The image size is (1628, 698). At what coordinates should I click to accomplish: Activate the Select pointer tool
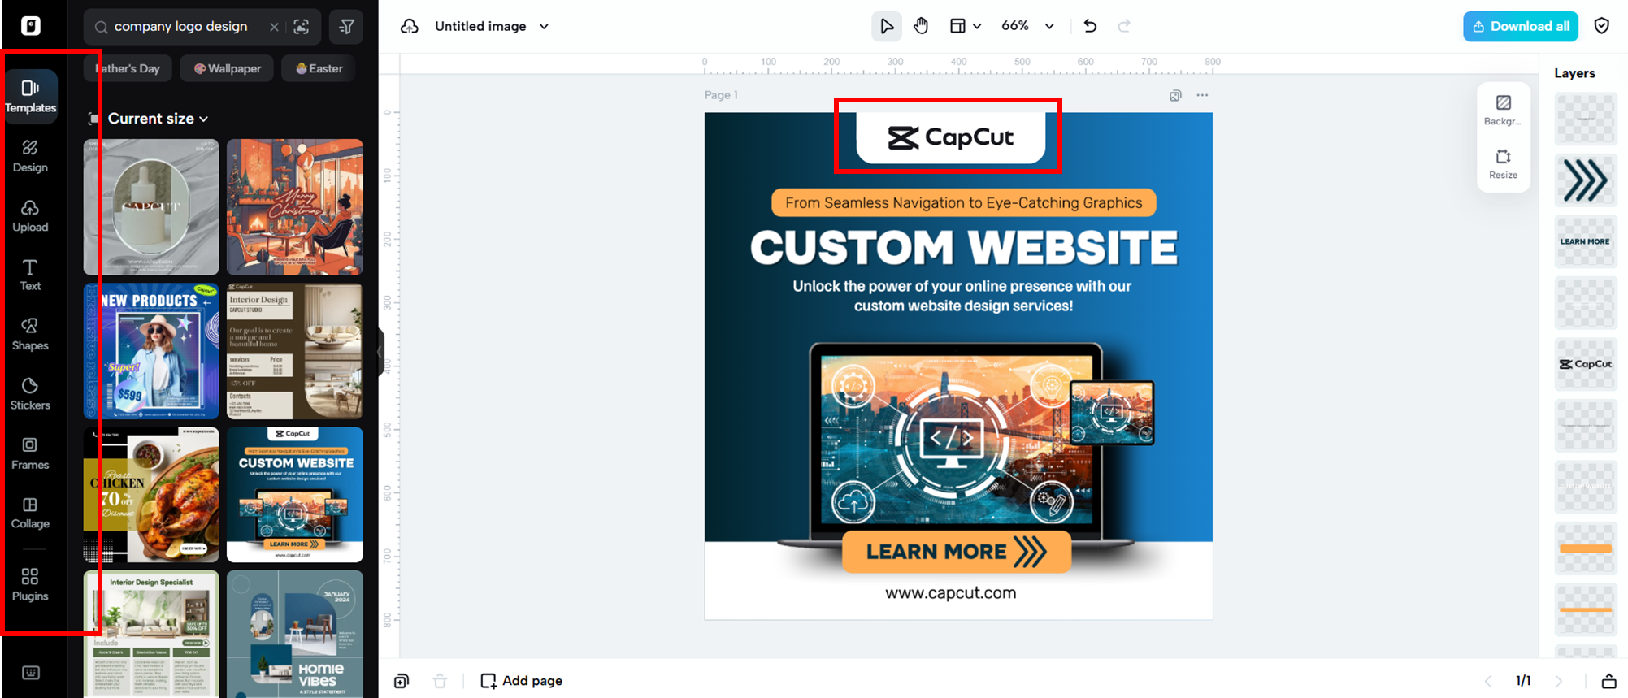point(887,26)
